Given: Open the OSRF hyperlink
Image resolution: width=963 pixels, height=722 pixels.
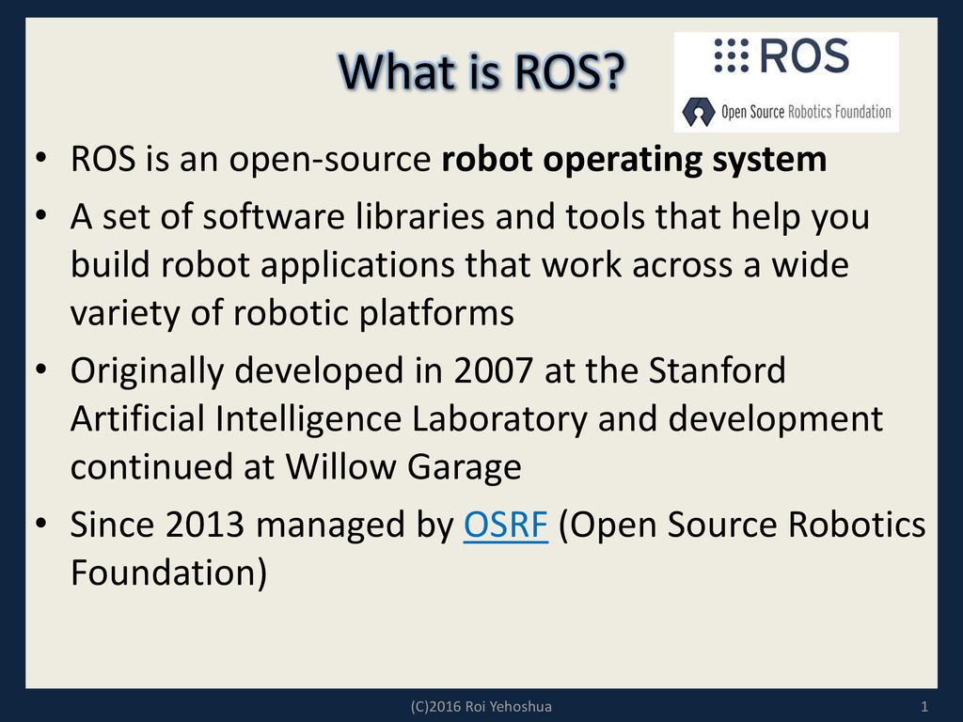Looking at the screenshot, I should 505,525.
